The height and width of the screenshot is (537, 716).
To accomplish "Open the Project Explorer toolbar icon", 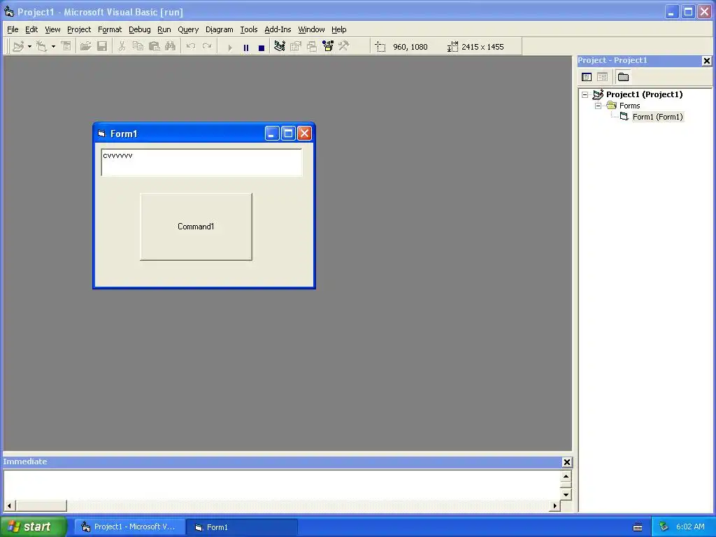I will coord(280,47).
